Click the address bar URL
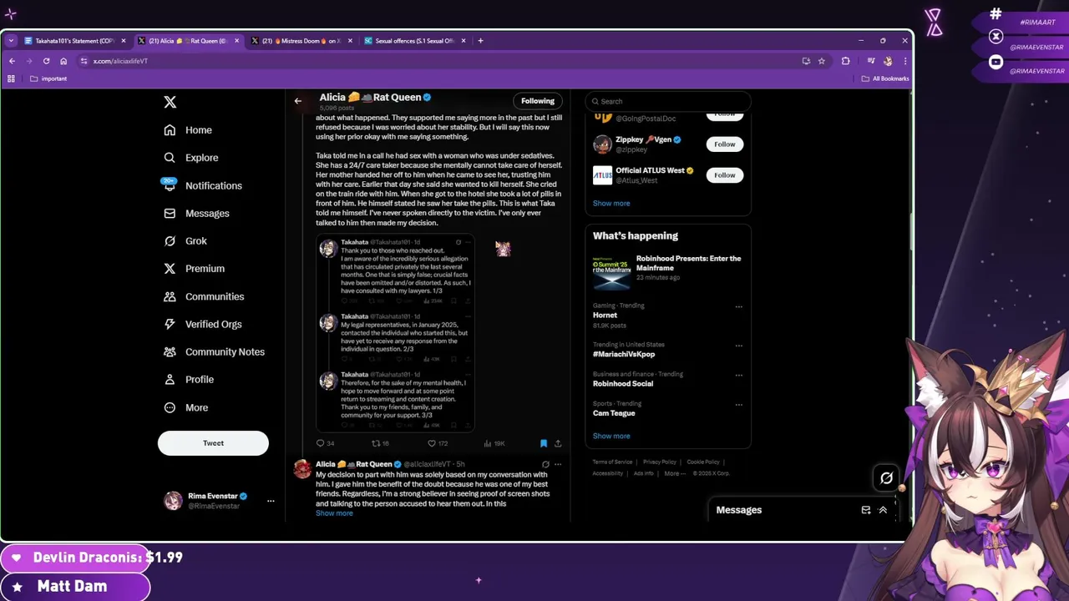This screenshot has height=601, width=1069. tap(120, 61)
